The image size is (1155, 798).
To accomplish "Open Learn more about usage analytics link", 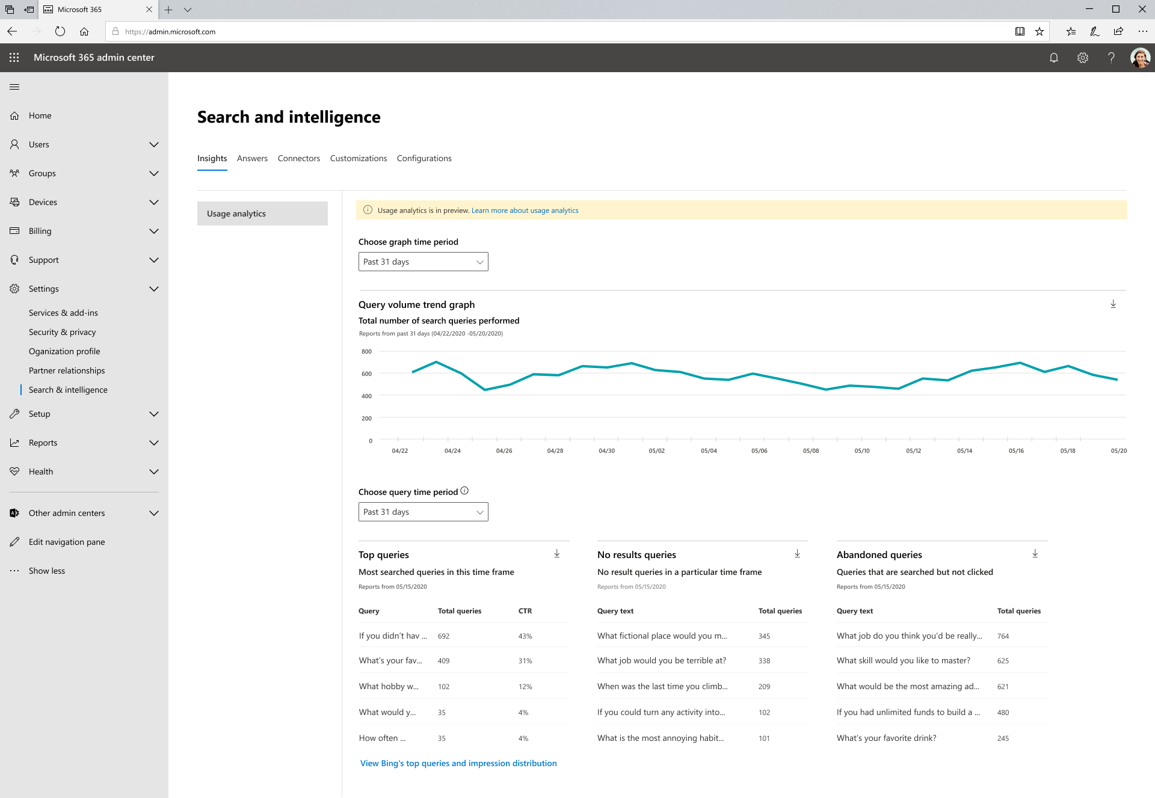I will [525, 210].
